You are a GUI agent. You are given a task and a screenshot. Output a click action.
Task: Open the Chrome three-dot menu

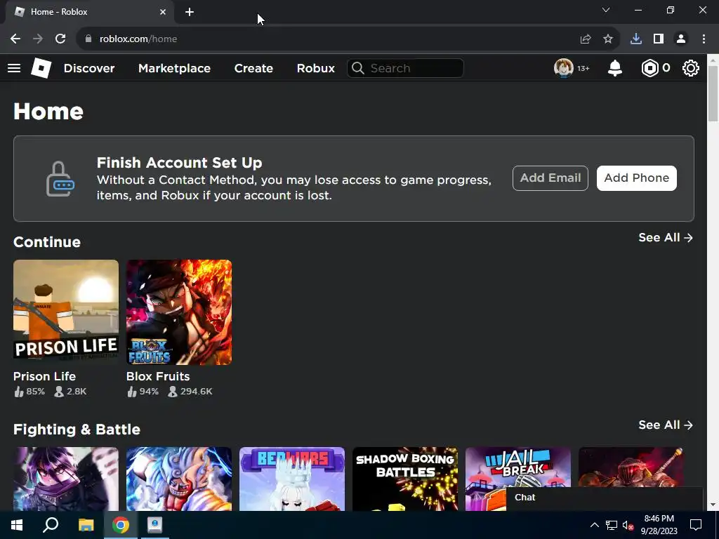(x=704, y=39)
